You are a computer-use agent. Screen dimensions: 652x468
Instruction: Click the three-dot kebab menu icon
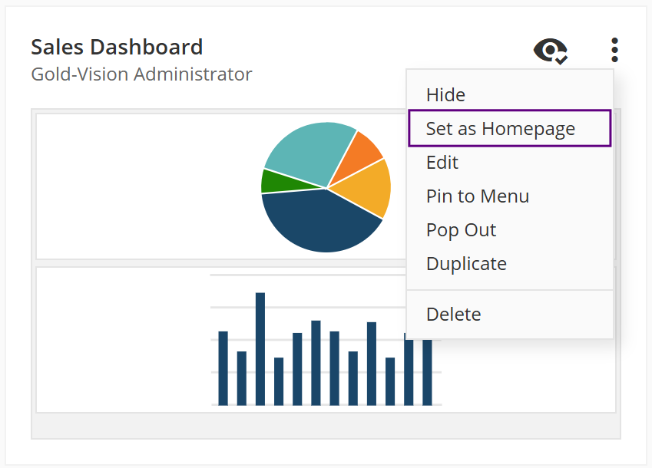point(614,50)
